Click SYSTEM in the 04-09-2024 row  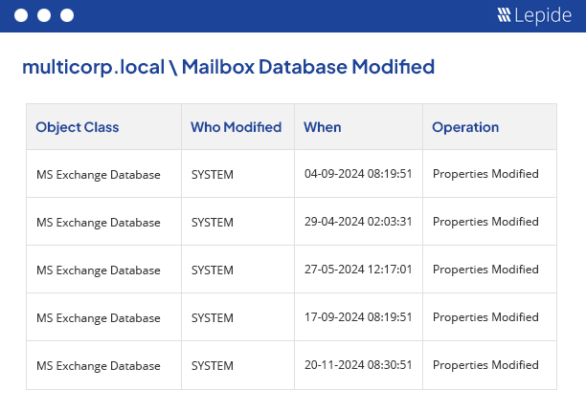click(213, 175)
